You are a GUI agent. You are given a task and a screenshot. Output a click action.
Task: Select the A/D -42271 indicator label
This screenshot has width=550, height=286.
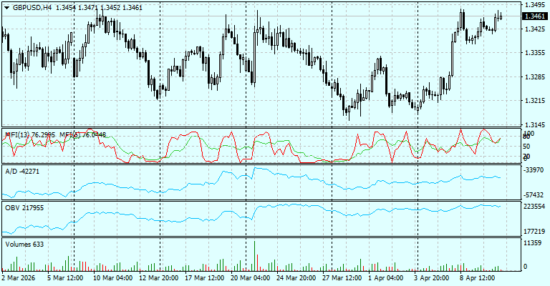[x=22, y=172]
